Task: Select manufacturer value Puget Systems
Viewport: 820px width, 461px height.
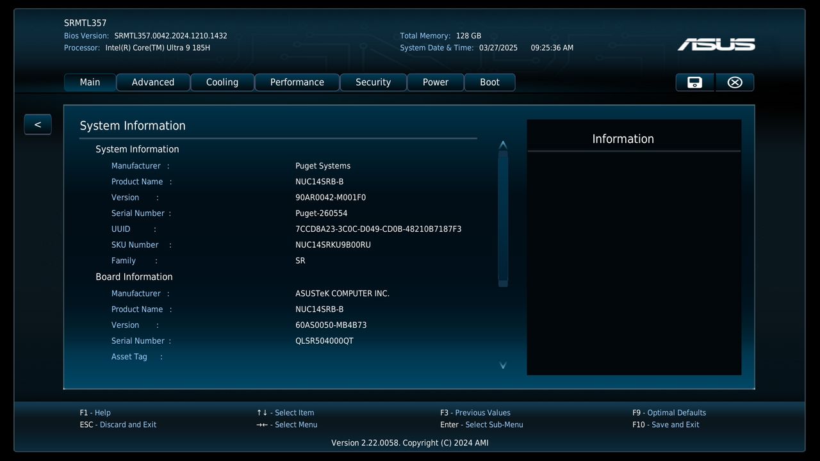Action: coord(323,166)
